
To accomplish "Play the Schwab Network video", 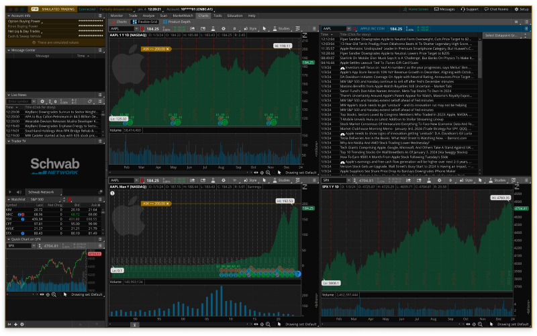I will pos(11,192).
